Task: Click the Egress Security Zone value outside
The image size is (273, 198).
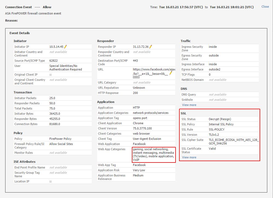Action: 214,55
